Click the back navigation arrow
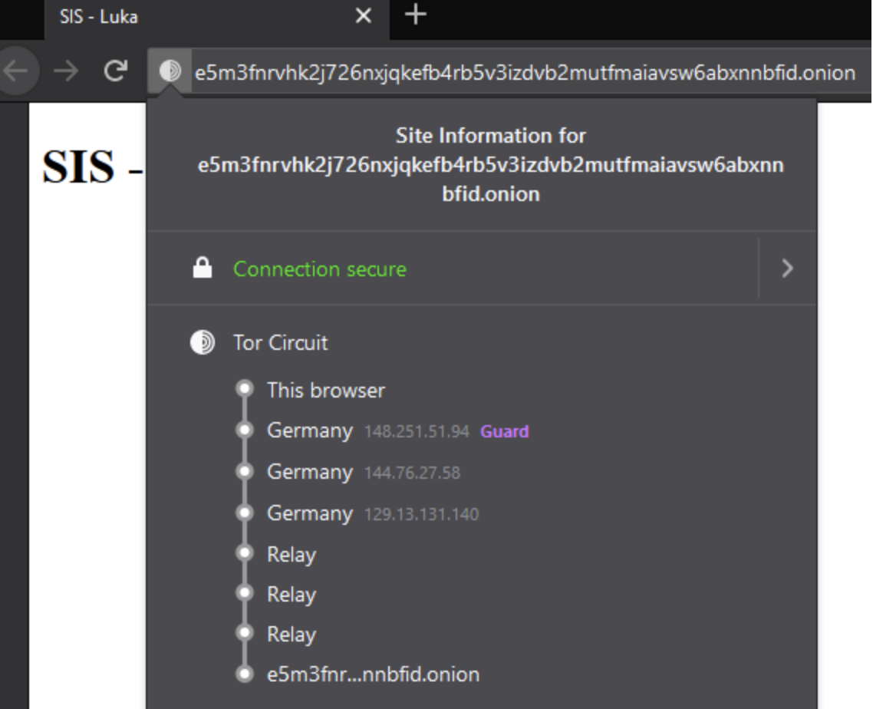This screenshot has width=873, height=709. point(15,71)
